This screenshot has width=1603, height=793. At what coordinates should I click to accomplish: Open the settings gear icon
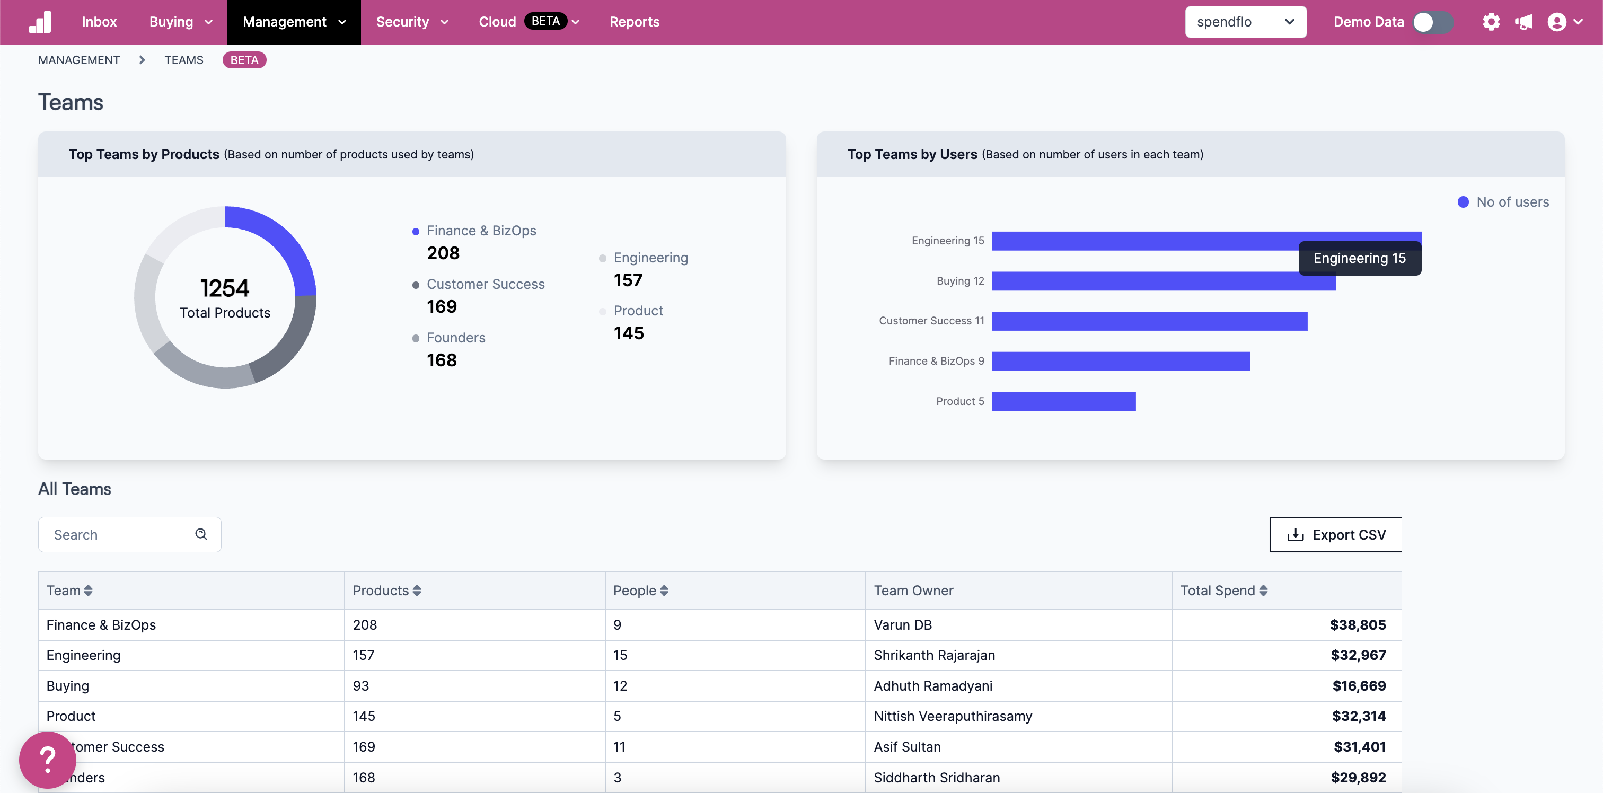point(1491,22)
